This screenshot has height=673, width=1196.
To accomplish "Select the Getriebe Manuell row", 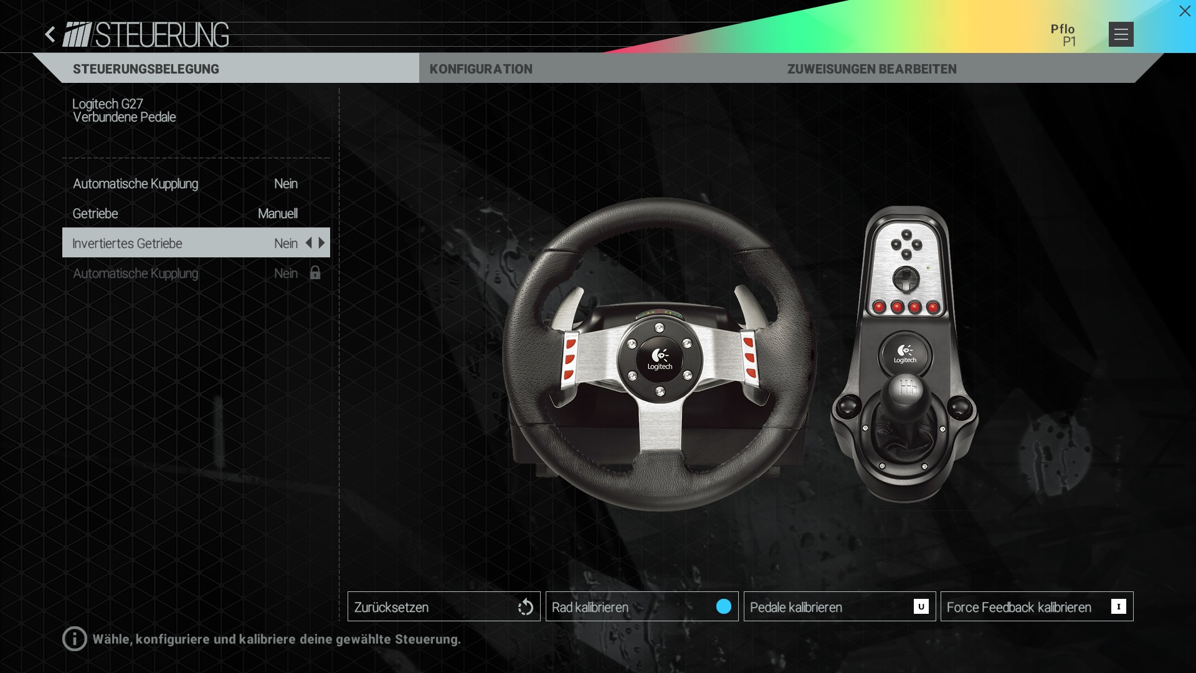I will (196, 214).
